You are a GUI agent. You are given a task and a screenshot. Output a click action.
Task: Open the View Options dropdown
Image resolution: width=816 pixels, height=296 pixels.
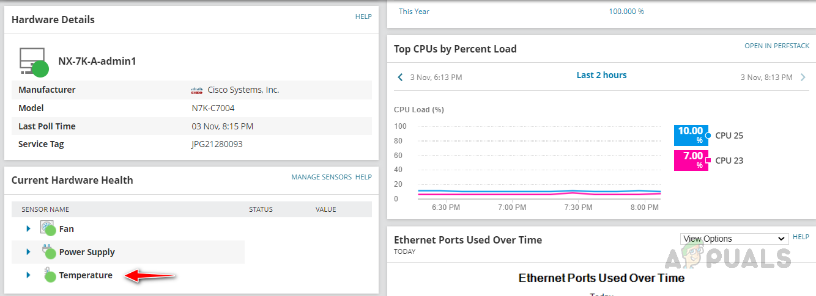(734, 239)
